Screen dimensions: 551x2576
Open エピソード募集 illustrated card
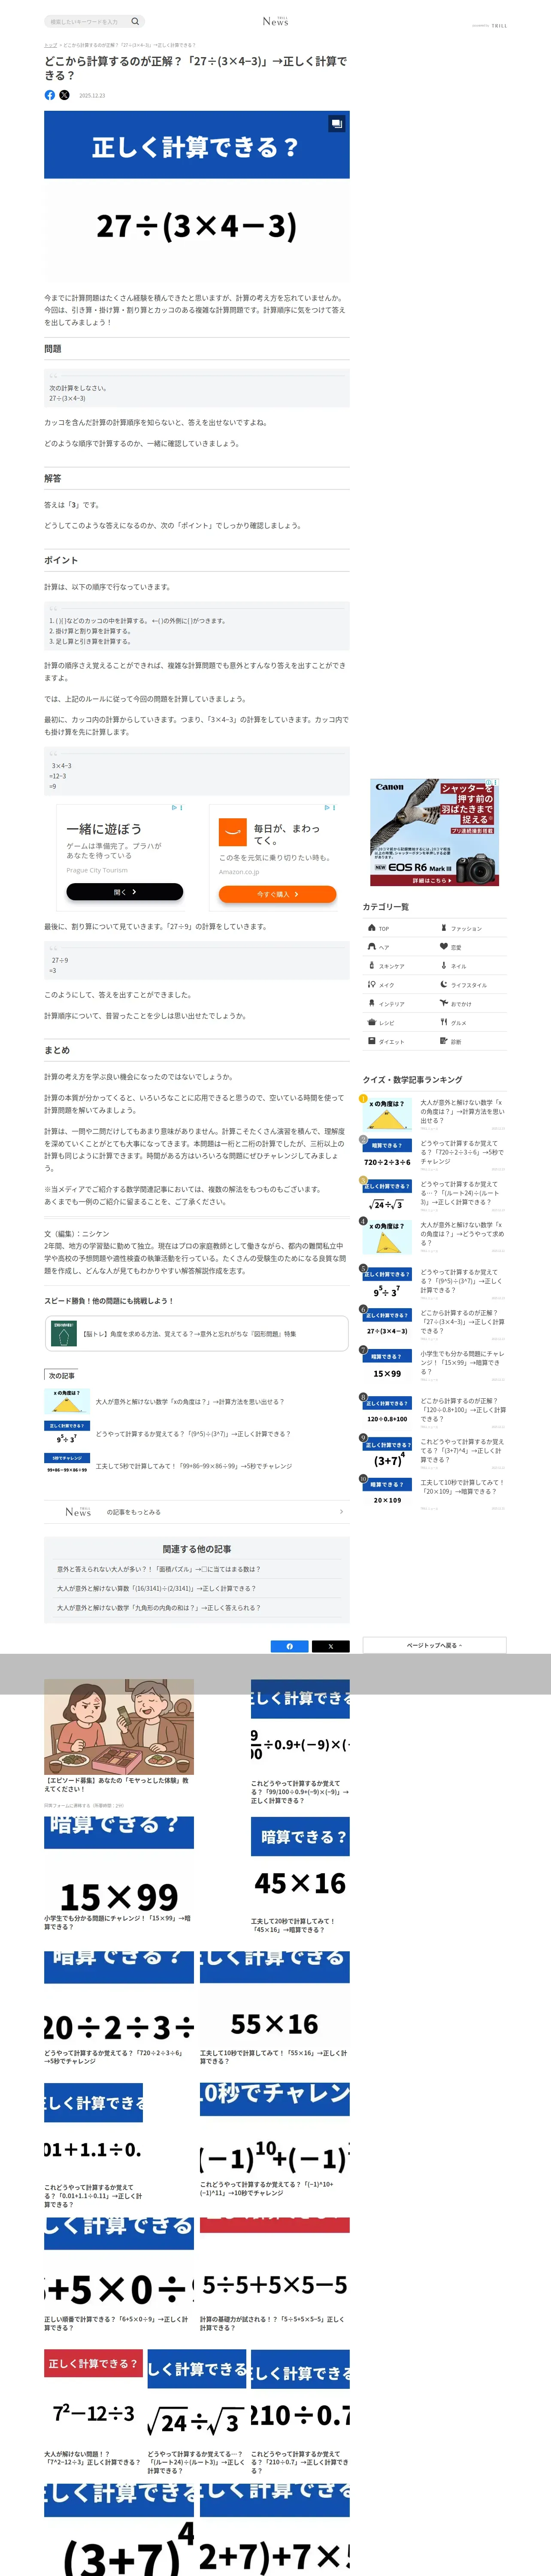tap(119, 1744)
